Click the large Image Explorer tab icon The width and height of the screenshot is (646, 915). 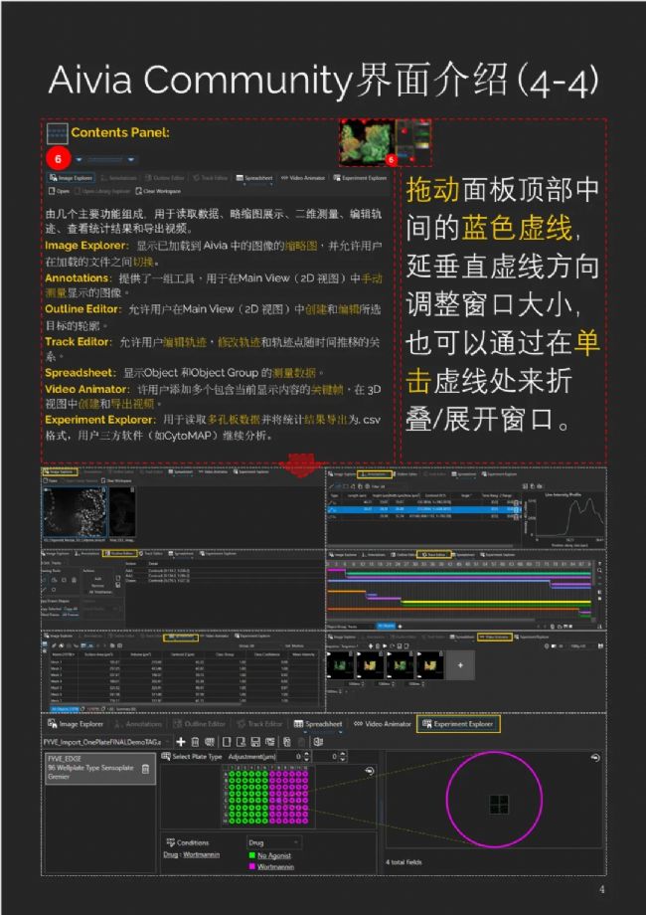pos(81,724)
